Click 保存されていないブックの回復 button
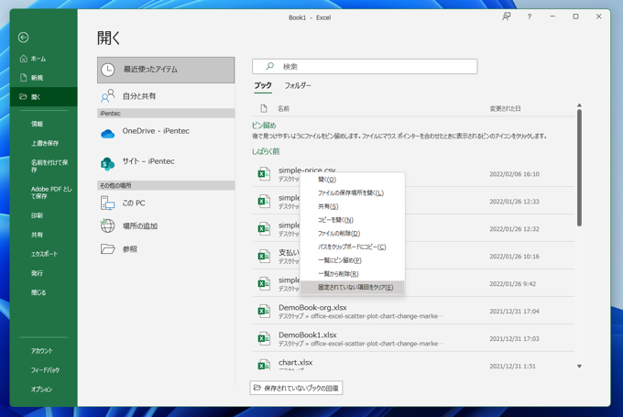 point(296,388)
